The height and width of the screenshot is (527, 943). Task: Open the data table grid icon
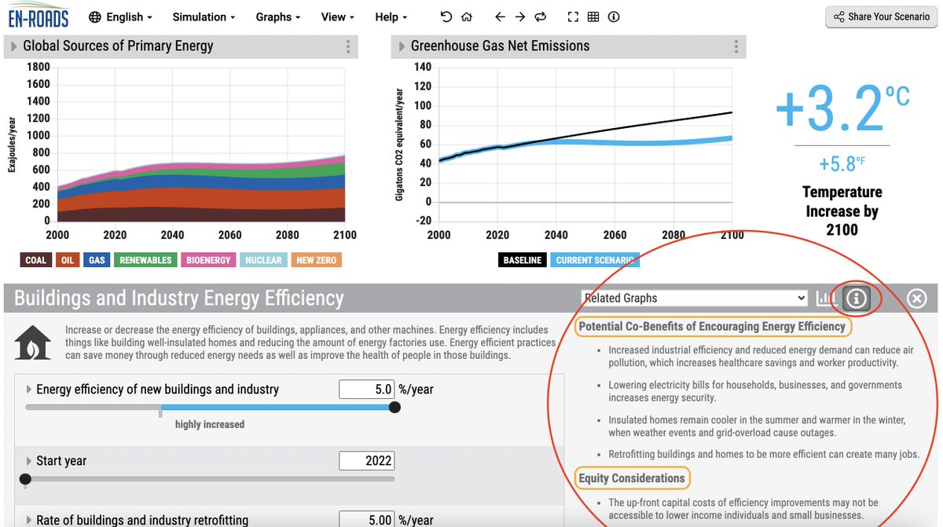593,16
